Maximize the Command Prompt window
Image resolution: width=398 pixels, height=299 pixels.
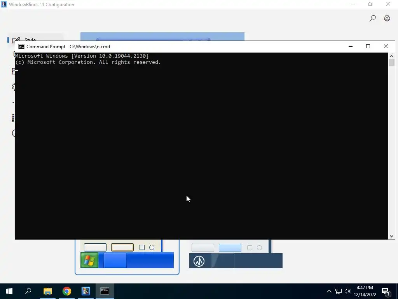368,47
